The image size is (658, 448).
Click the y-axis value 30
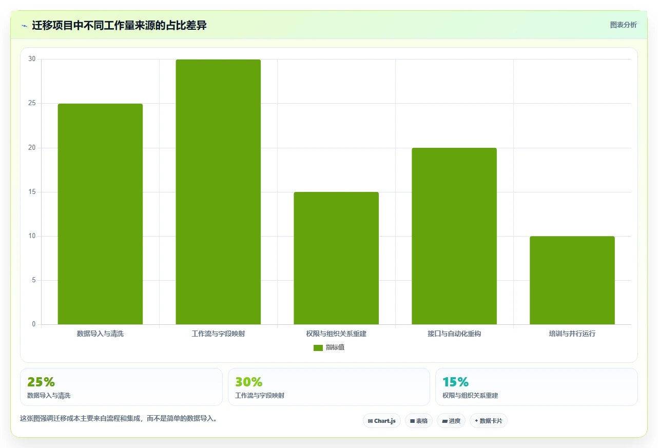click(x=32, y=59)
